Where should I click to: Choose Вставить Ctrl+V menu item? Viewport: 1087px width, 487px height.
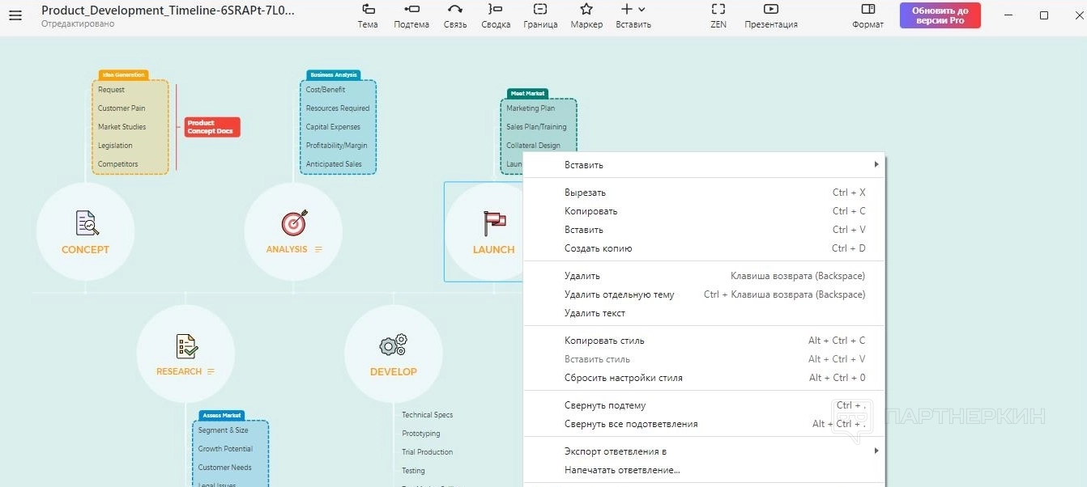[705, 230]
